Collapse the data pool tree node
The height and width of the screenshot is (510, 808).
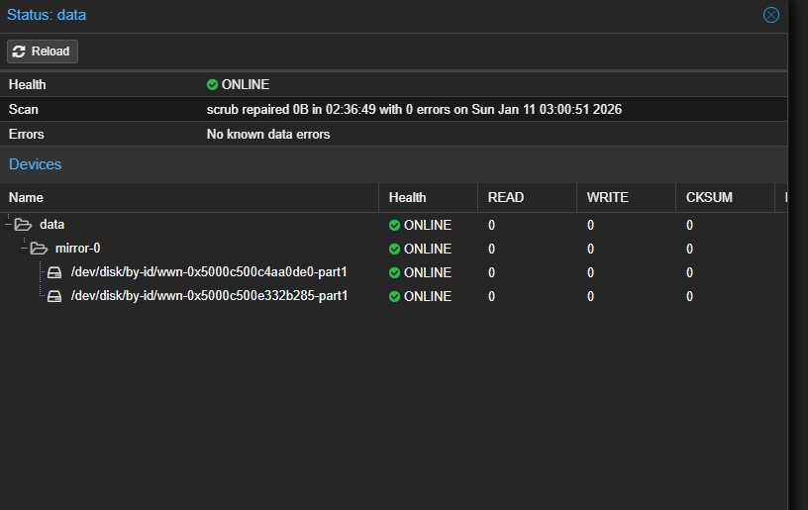pyautogui.click(x=8, y=225)
